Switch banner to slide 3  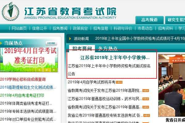coord(54,70)
